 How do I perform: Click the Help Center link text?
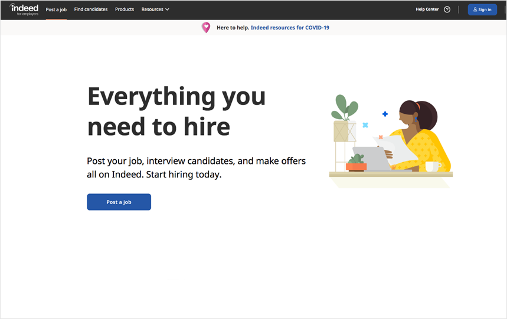tap(427, 9)
